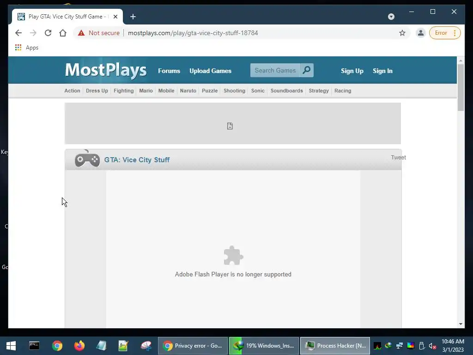The height and width of the screenshot is (355, 473).
Task: Select the Sonic category
Action: [x=258, y=91]
